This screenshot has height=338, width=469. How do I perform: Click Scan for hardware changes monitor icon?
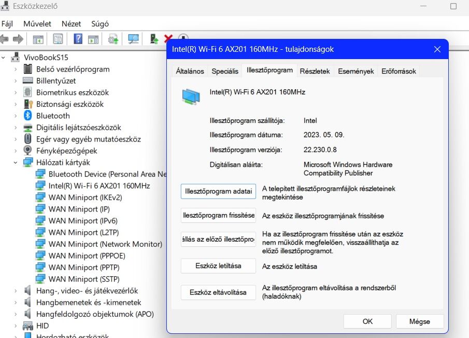(x=133, y=39)
